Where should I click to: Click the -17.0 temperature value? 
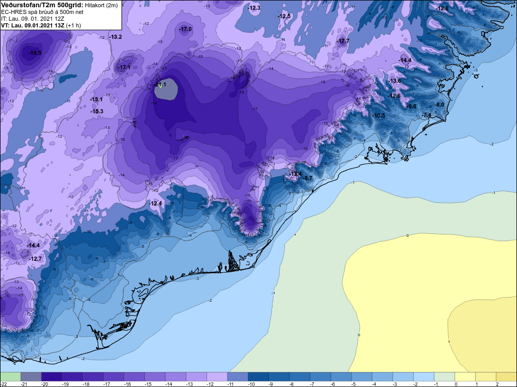[186, 29]
